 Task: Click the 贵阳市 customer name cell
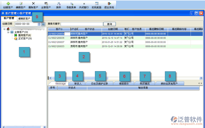74,46
